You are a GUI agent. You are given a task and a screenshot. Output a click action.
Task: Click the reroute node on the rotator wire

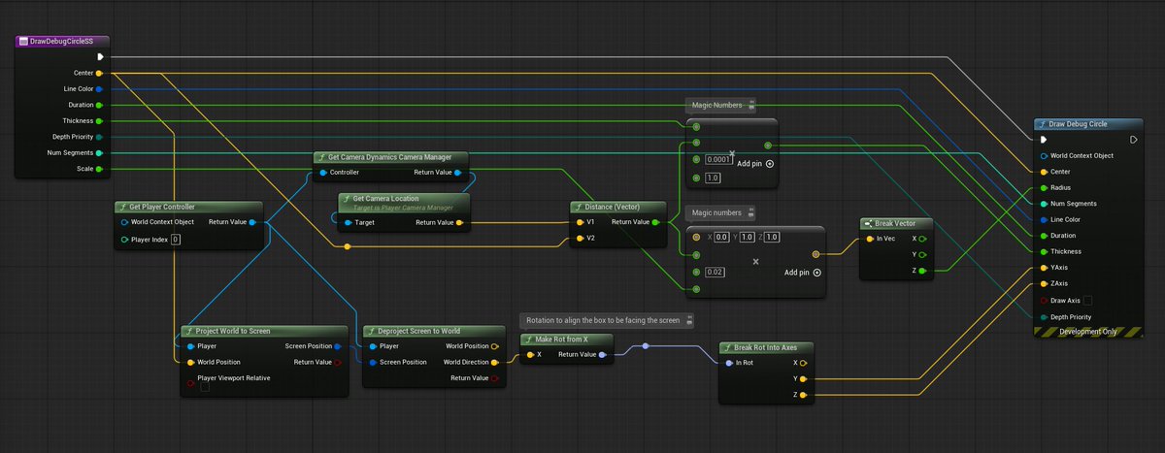[646, 346]
